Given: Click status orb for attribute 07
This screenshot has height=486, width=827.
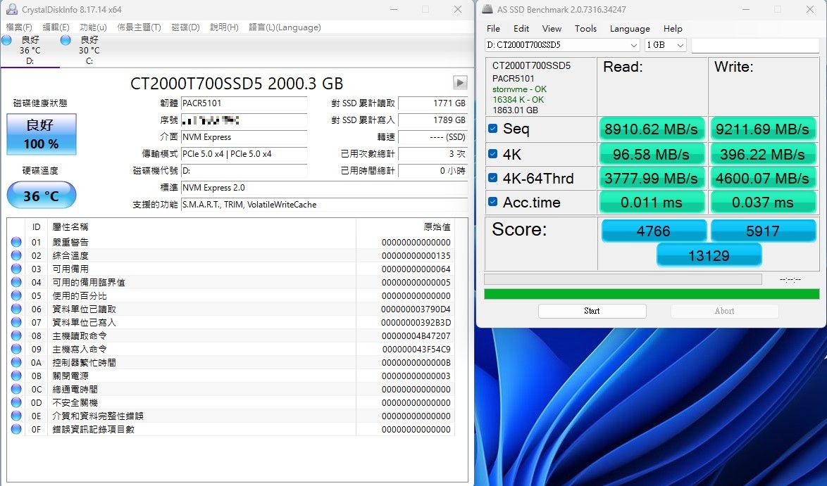Looking at the screenshot, I should 16,322.
